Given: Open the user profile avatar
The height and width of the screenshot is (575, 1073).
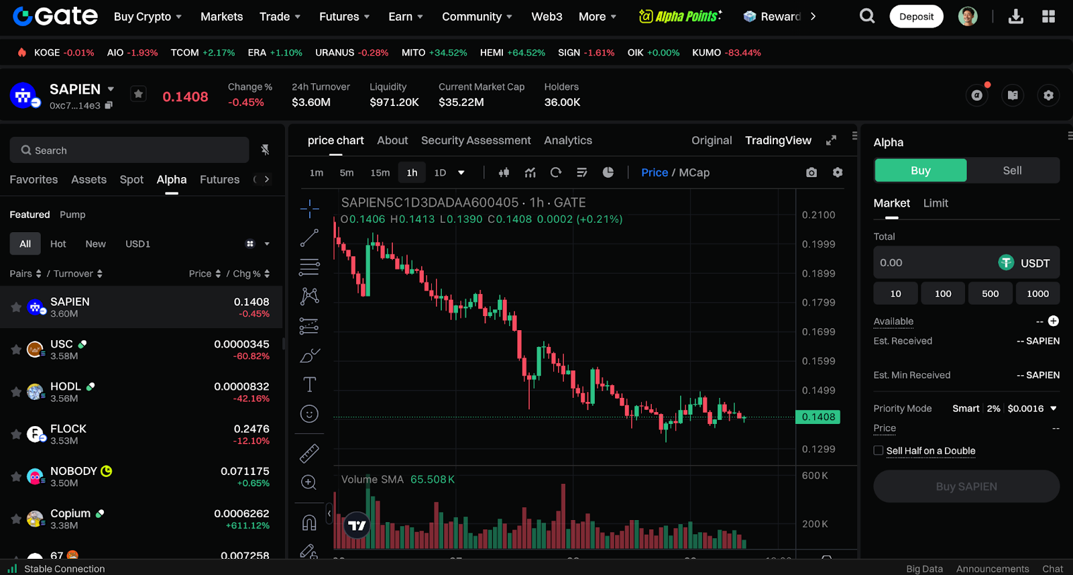Looking at the screenshot, I should click(968, 16).
